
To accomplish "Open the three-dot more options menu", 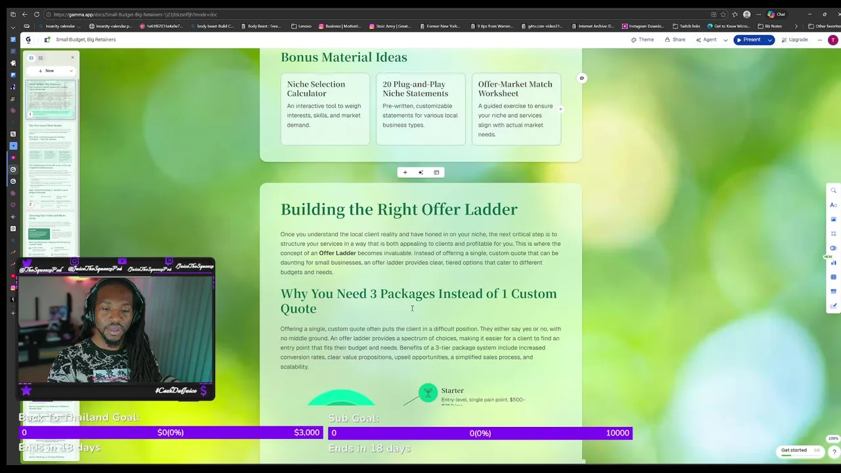I will [819, 39].
